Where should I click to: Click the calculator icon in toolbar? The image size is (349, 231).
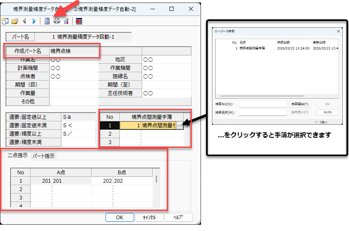tap(47, 21)
